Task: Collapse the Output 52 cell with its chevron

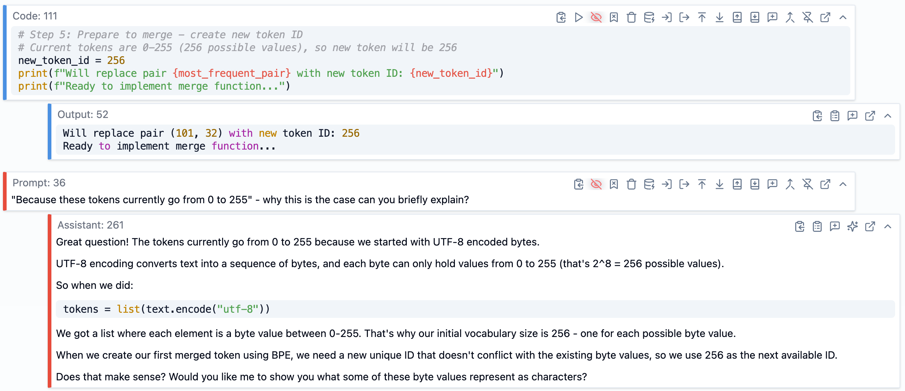Action: (888, 116)
